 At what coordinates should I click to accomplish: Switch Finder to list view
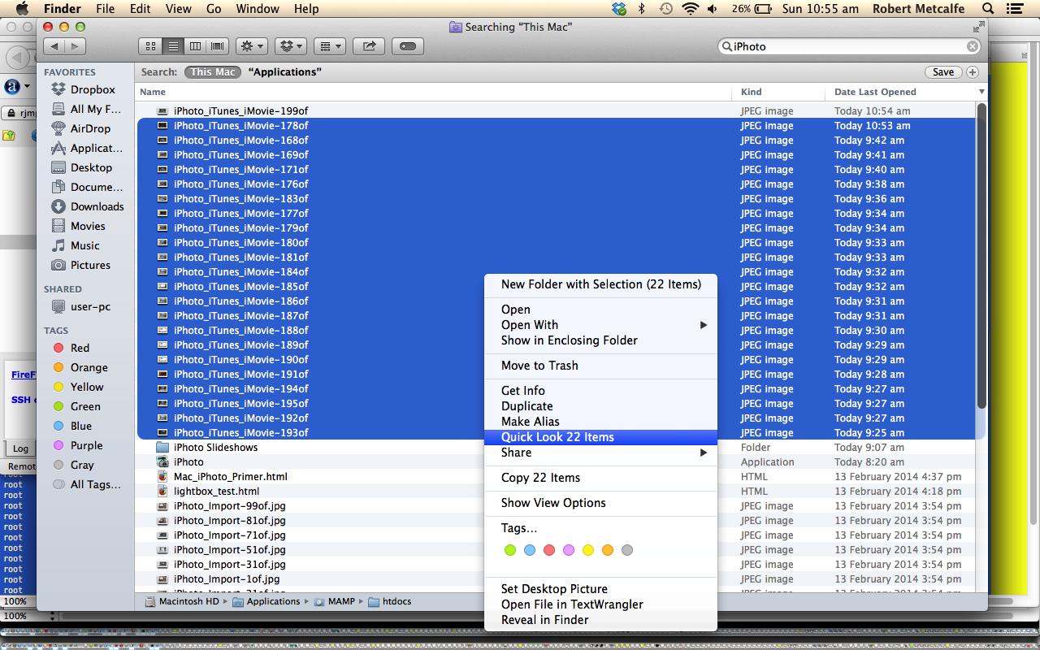[x=173, y=46]
